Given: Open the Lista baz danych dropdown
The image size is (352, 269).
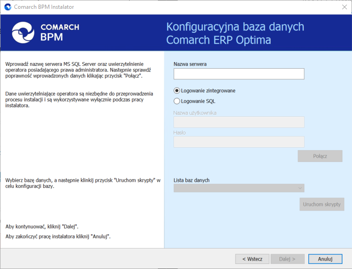Looking at the screenshot, I should pos(239,188).
